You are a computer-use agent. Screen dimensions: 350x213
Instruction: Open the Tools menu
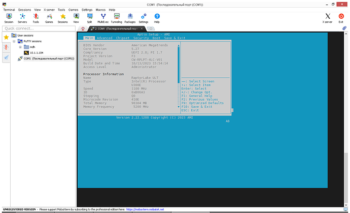(x=61, y=10)
